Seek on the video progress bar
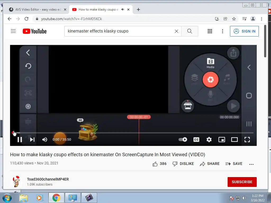The height and width of the screenshot is (203, 271). click(x=133, y=133)
